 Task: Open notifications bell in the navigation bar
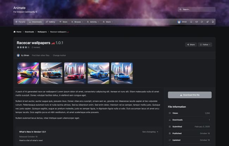click(x=191, y=22)
